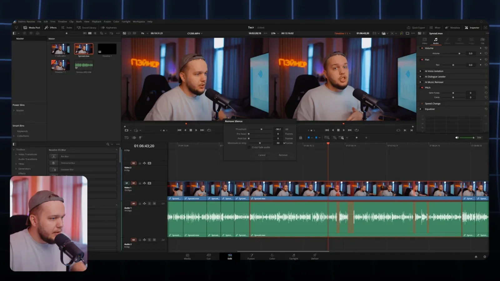Jump to first frame in timeline viewer
The image size is (500, 281).
(327, 130)
